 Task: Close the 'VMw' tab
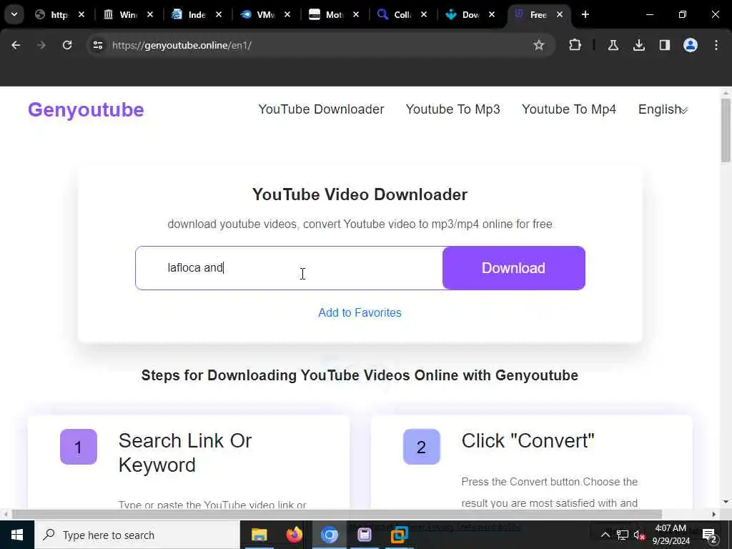coord(287,15)
